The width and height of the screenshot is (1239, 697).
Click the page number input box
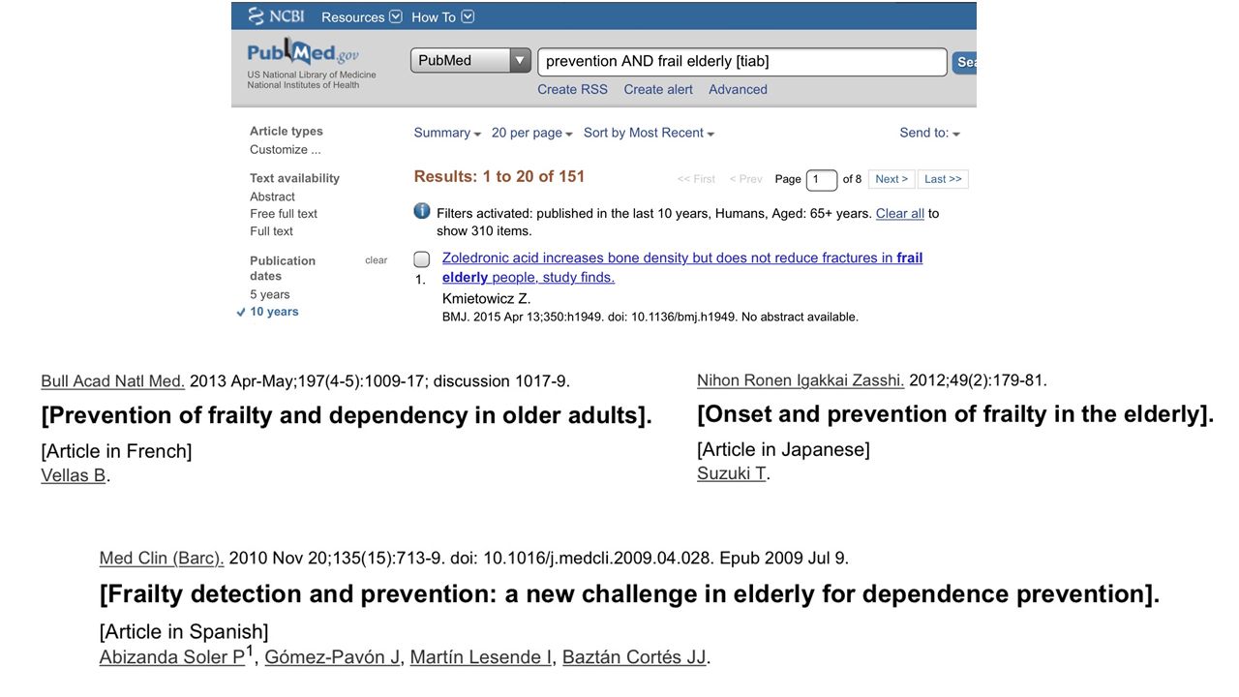tap(821, 180)
